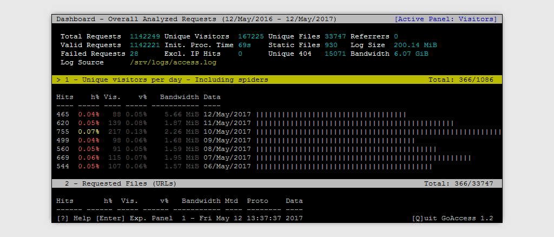554x237 pixels.
Task: Click the Referrers value 0
Action: coord(396,36)
